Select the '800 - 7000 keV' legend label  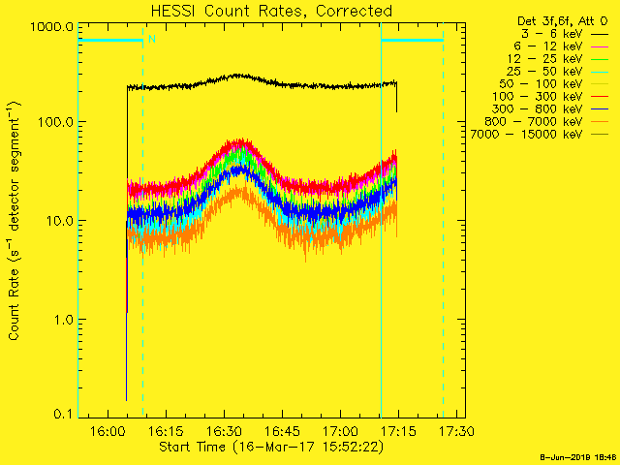pos(534,121)
